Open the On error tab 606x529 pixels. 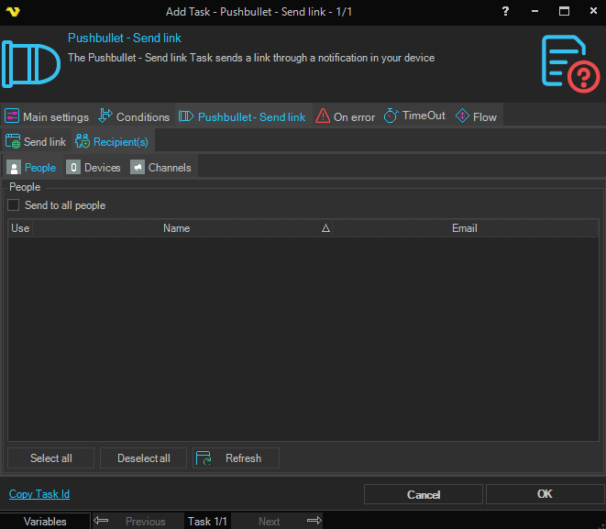(346, 116)
